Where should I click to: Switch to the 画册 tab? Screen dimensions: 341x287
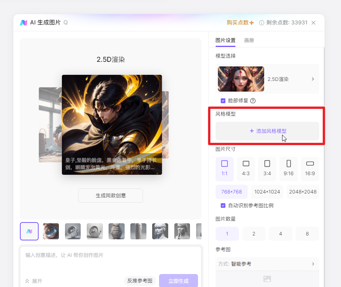click(249, 40)
